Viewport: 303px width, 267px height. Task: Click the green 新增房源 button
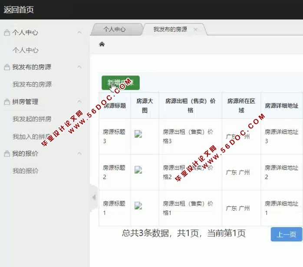pyautogui.click(x=121, y=83)
